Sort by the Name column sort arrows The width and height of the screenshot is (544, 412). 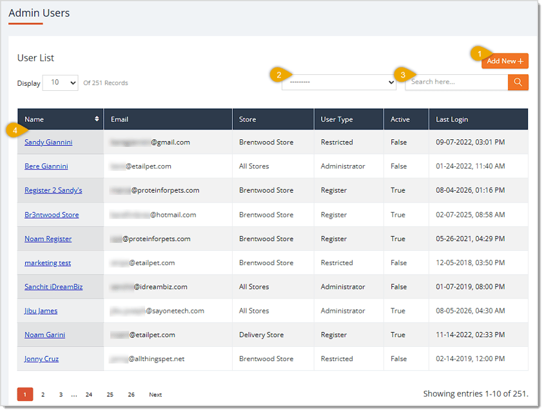pos(97,119)
